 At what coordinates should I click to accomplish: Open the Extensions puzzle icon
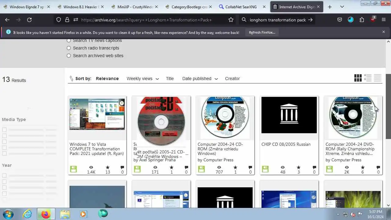[362, 20]
